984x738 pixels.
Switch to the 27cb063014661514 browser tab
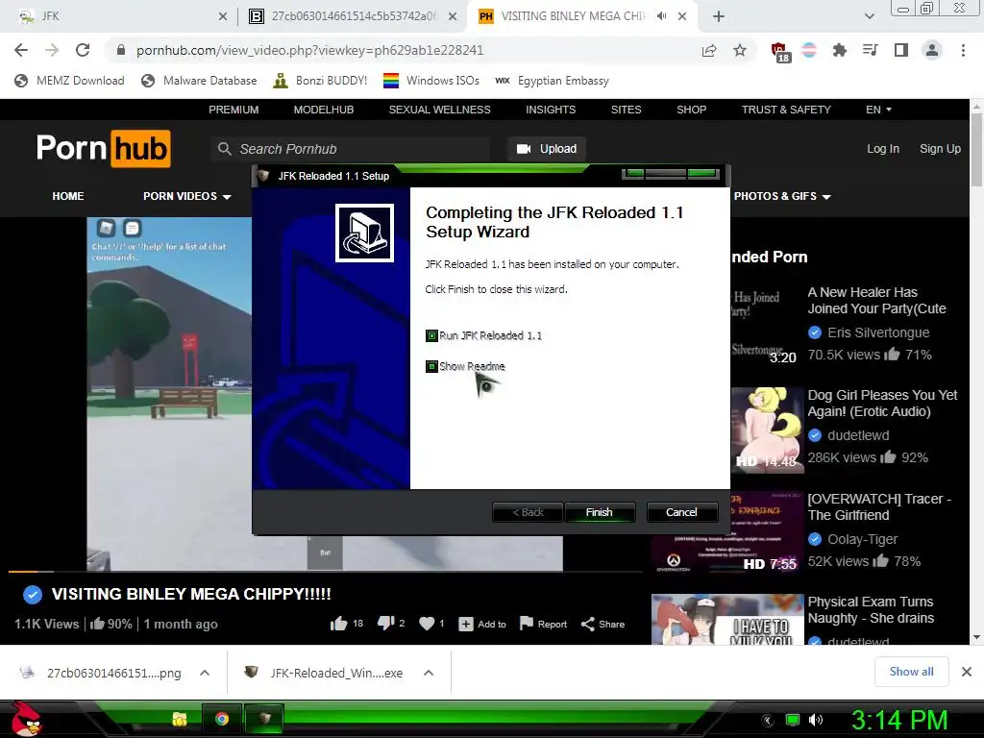(352, 16)
